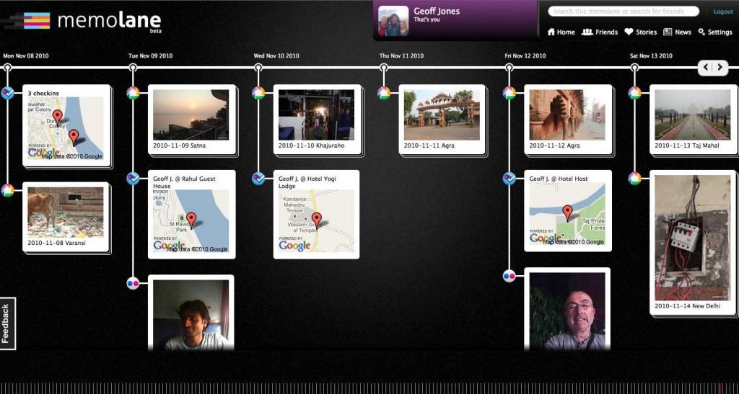The image size is (739, 394).
Task: Click the memolane logo
Action: [92, 21]
